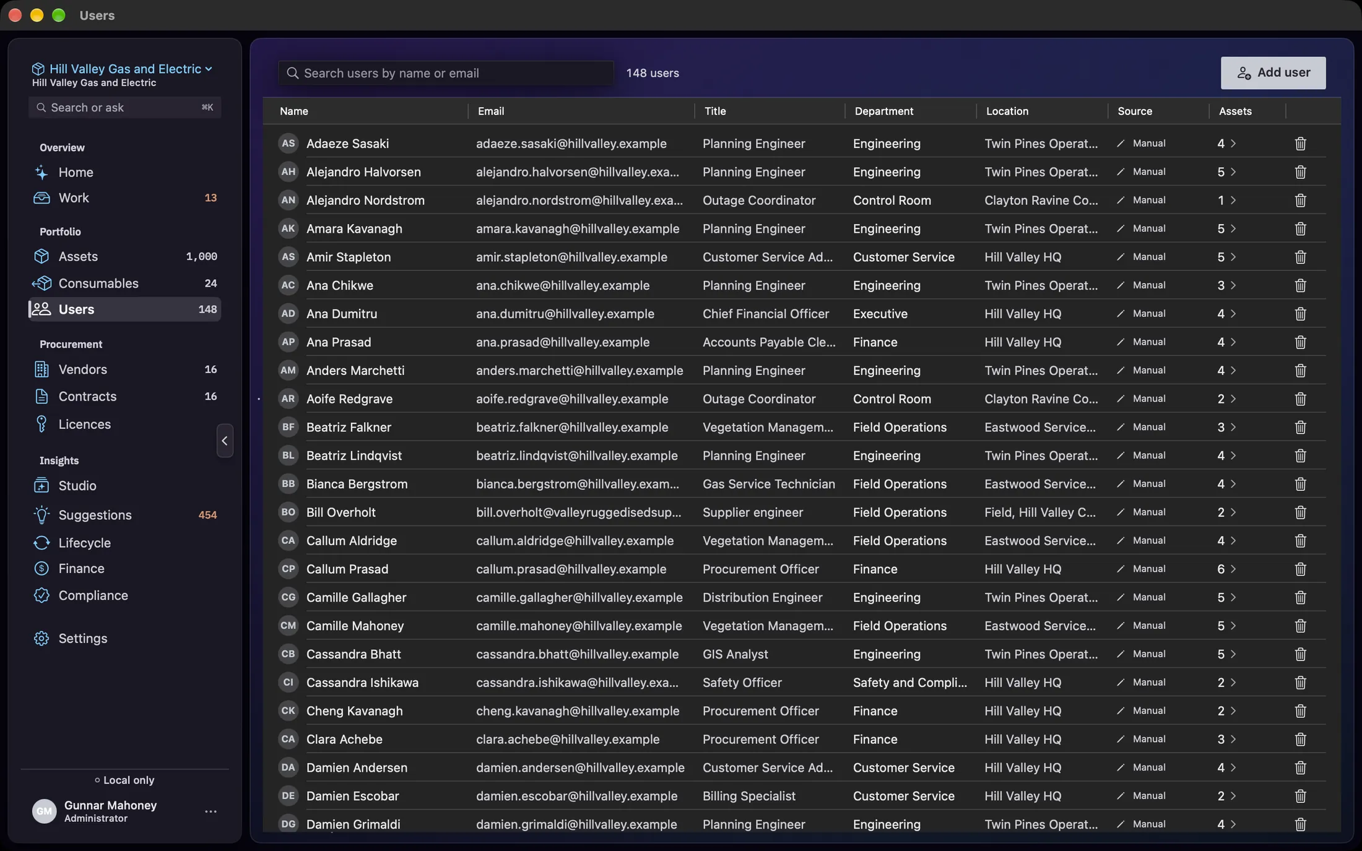
Task: Open assets chevron for Aoife Redgrave
Action: (x=1233, y=399)
